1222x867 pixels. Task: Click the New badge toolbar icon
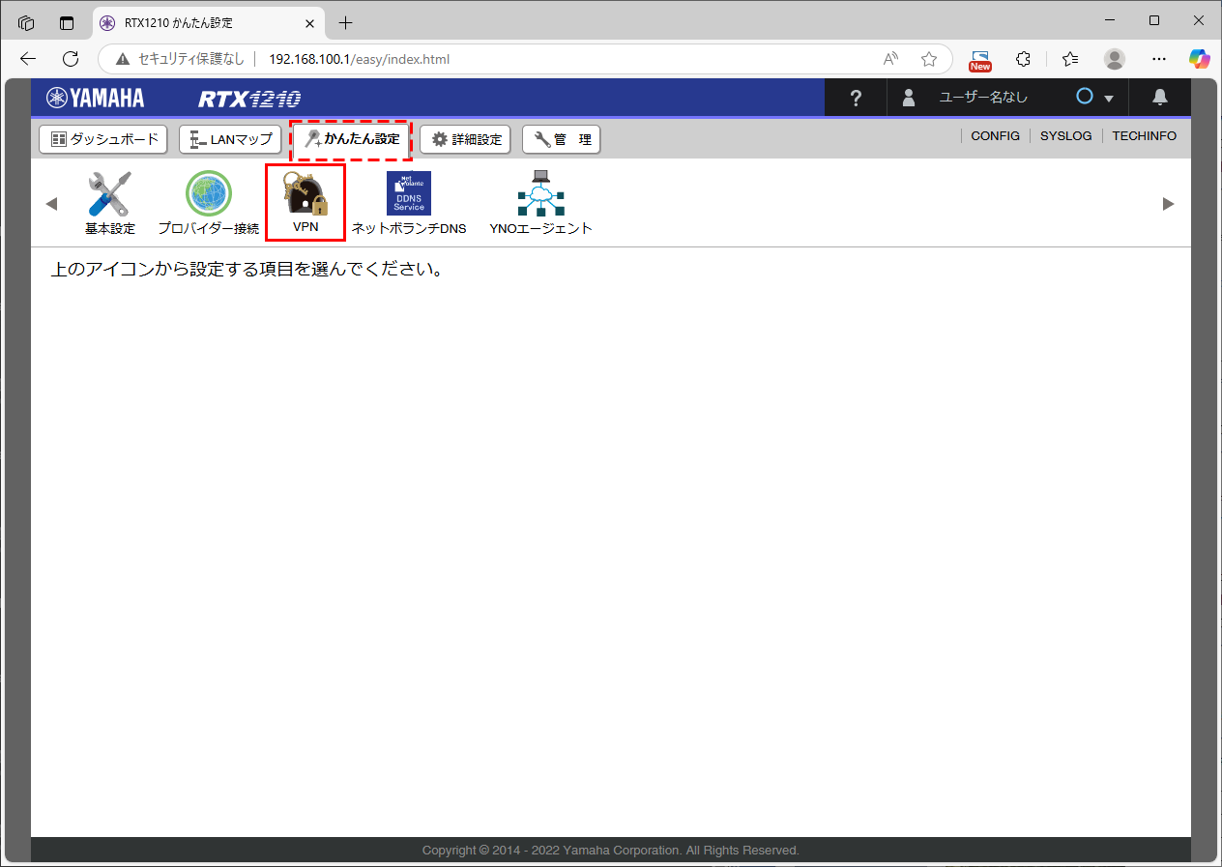(980, 60)
